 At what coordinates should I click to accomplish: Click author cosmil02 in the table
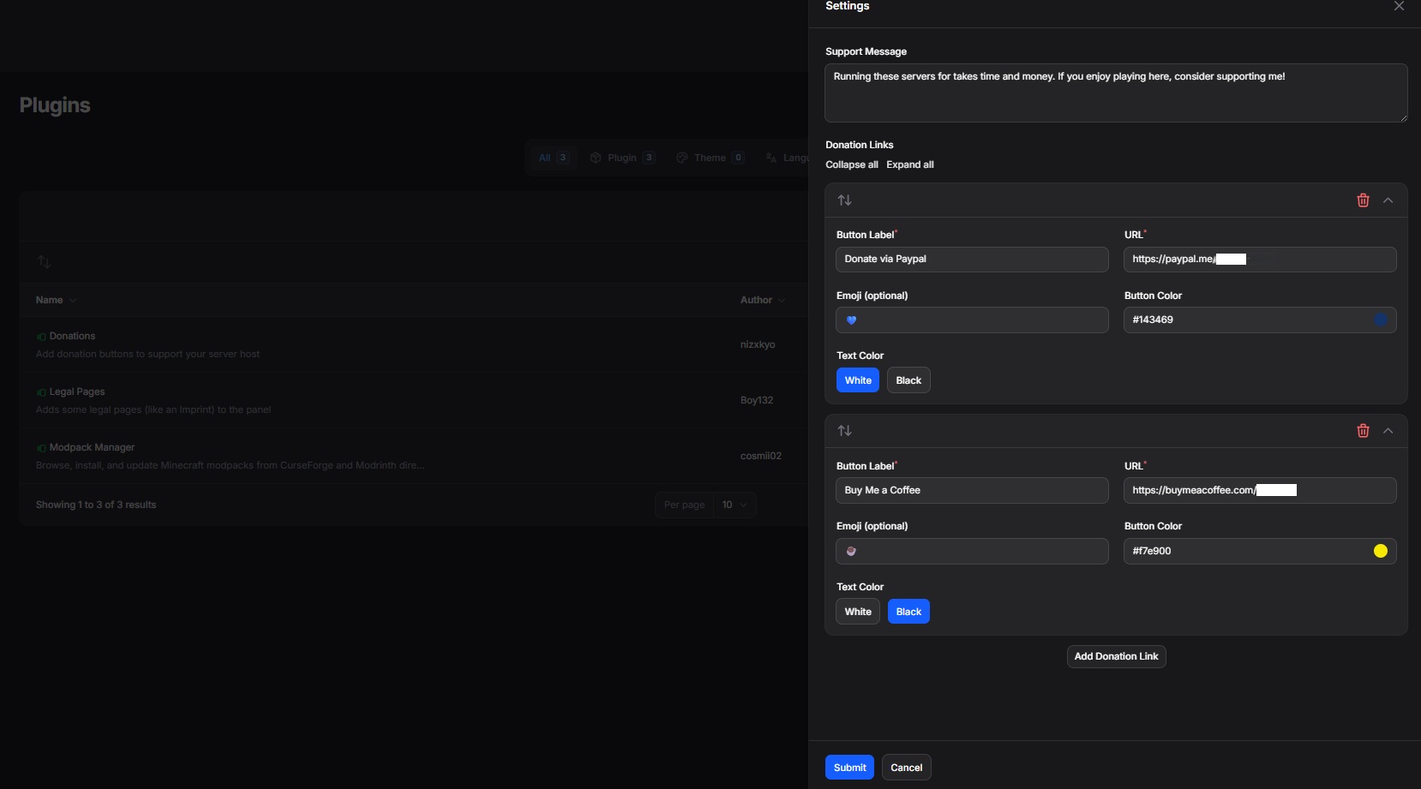pyautogui.click(x=761, y=456)
